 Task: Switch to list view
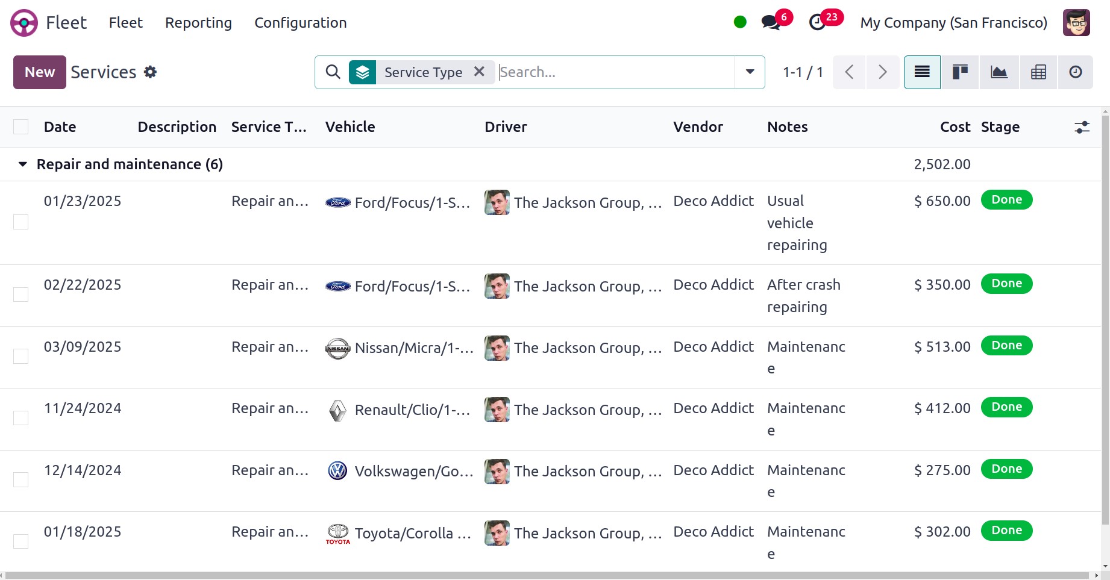point(922,72)
